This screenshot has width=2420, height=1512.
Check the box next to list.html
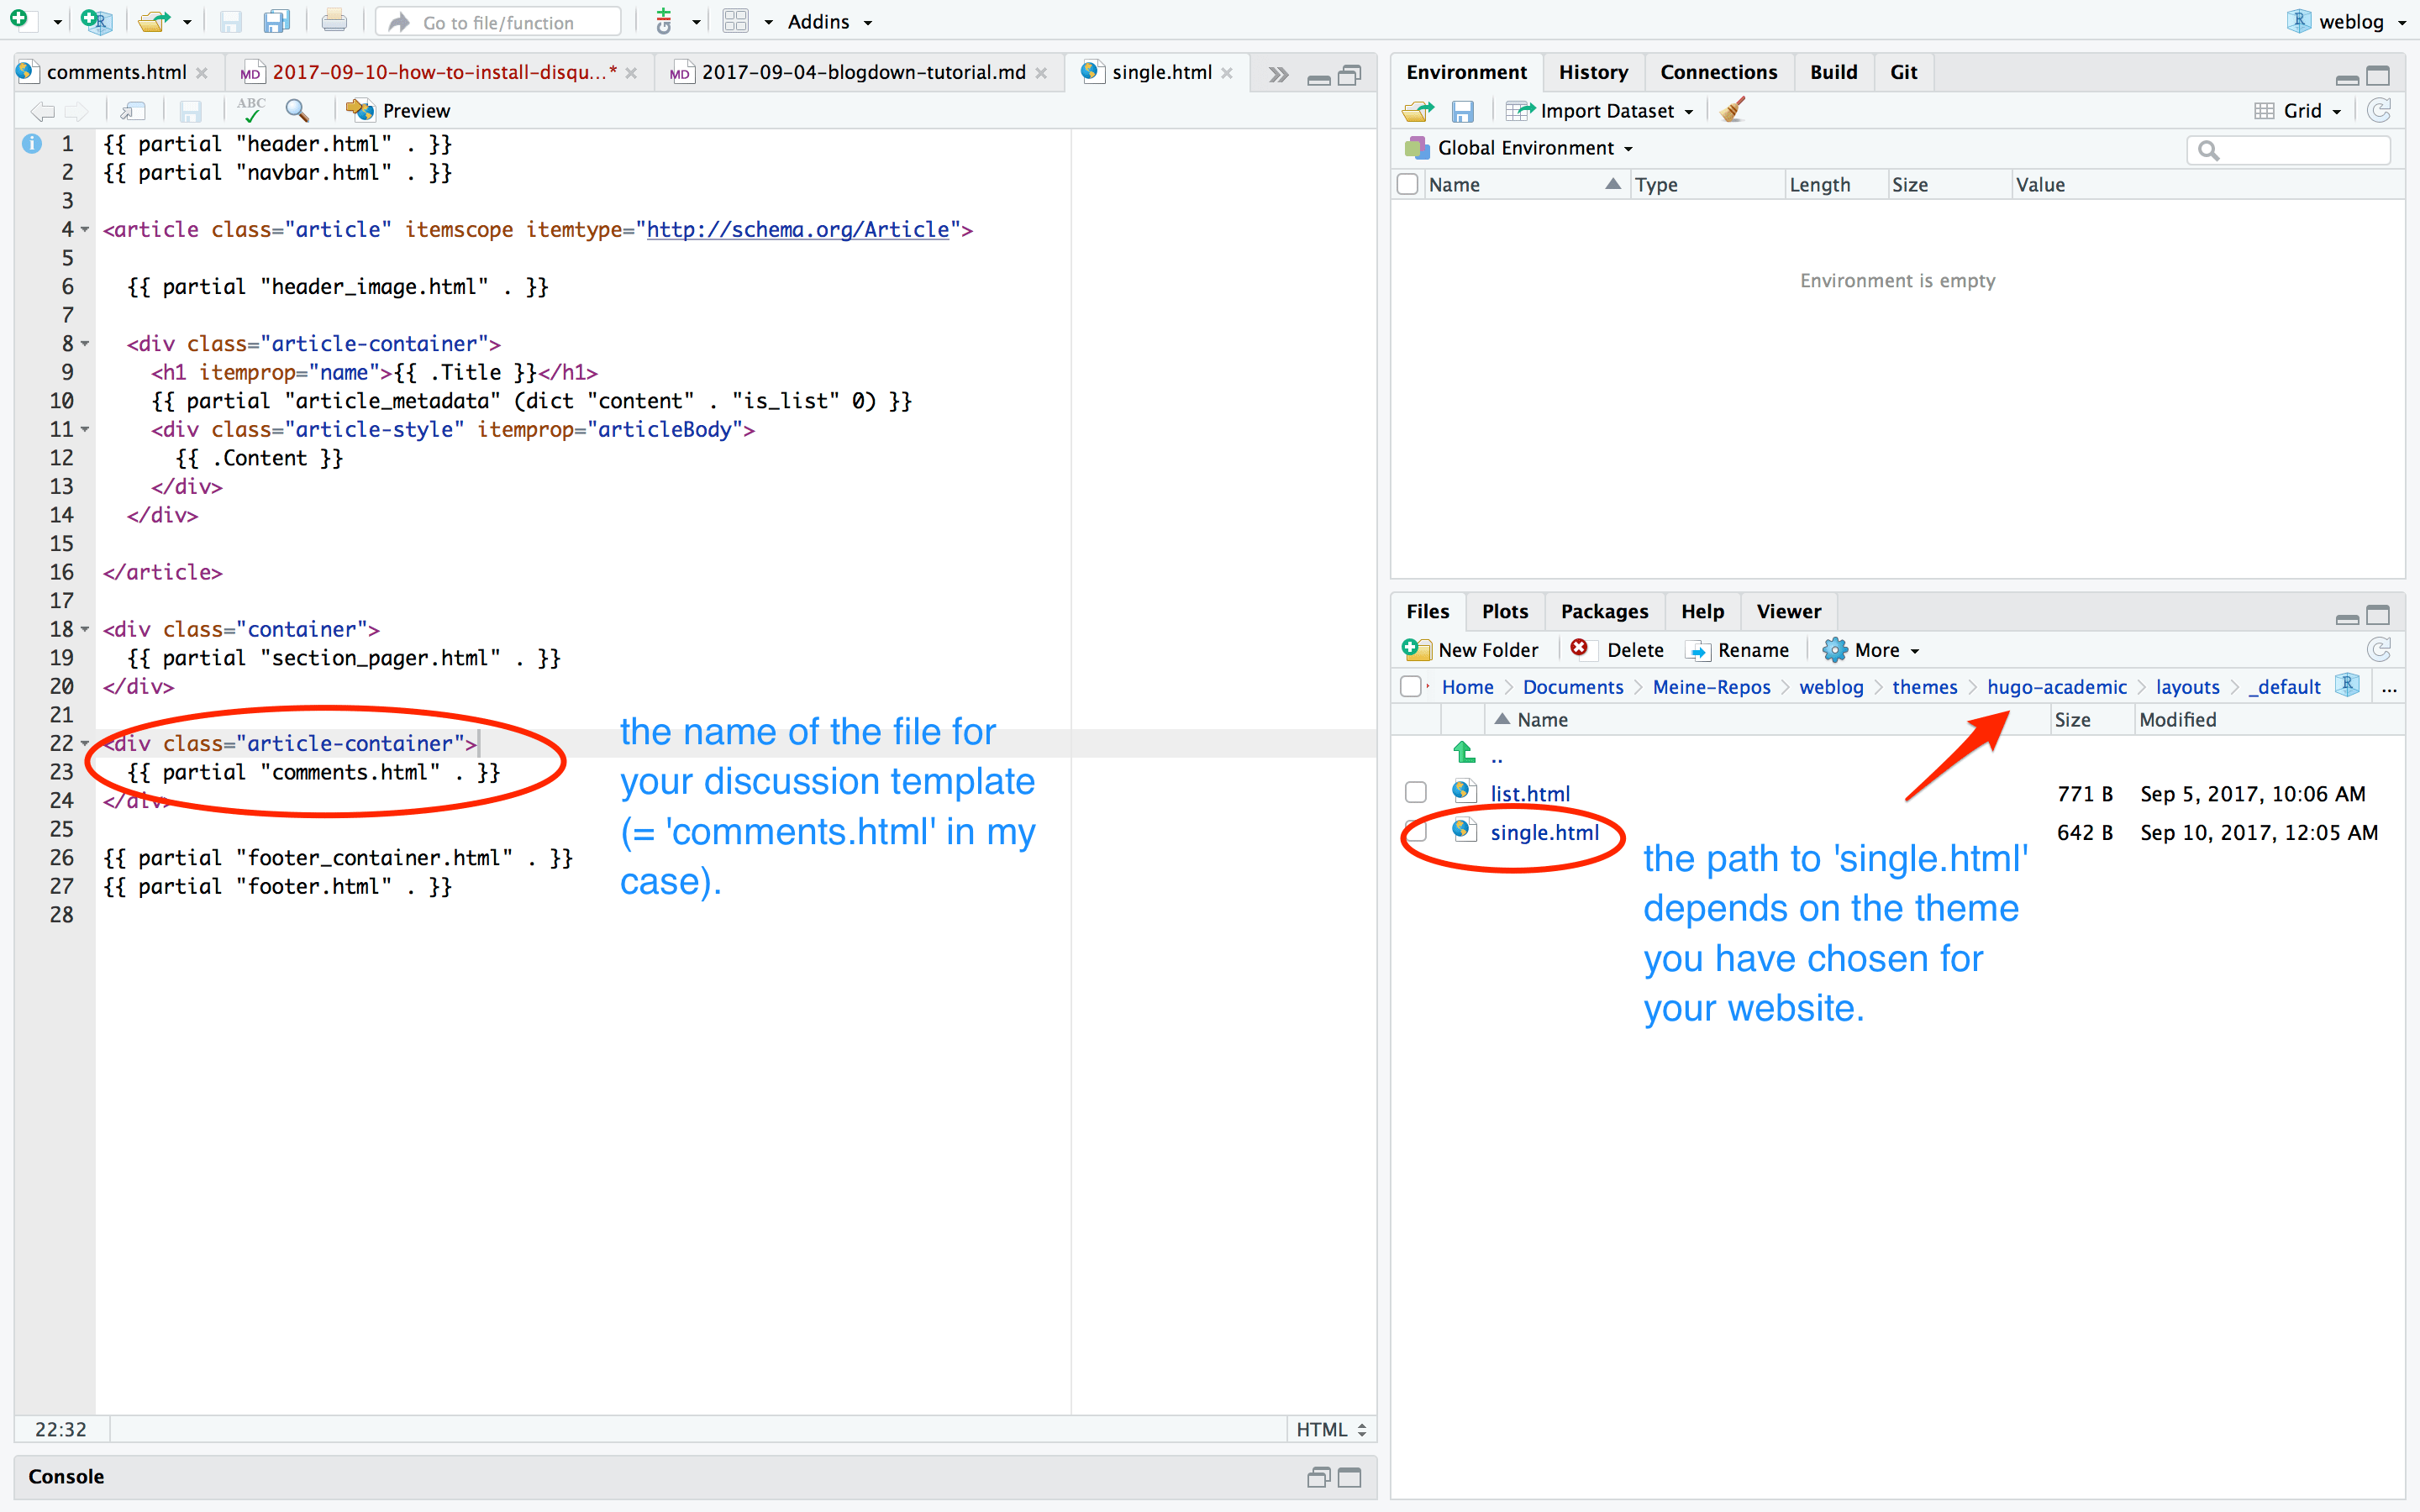point(1415,793)
